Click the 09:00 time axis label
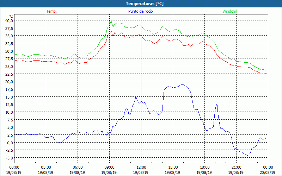This screenshot has height=176, width=282. pos(109,168)
